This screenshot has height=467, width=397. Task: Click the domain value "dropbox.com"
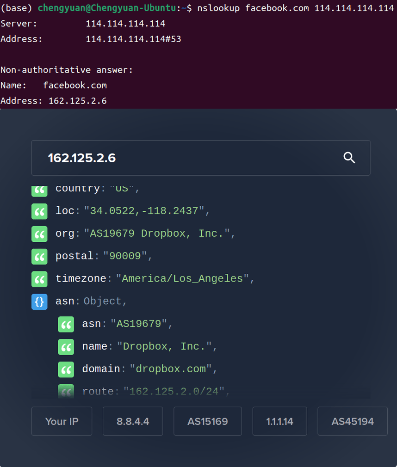(171, 369)
